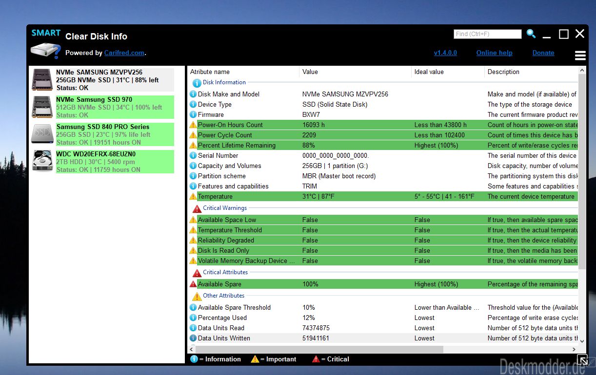Click the value 16093 h
Image resolution: width=596 pixels, height=375 pixels.
[314, 125]
